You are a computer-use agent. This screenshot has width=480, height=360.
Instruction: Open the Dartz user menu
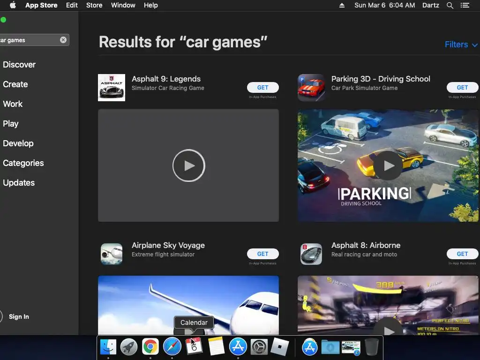click(431, 5)
